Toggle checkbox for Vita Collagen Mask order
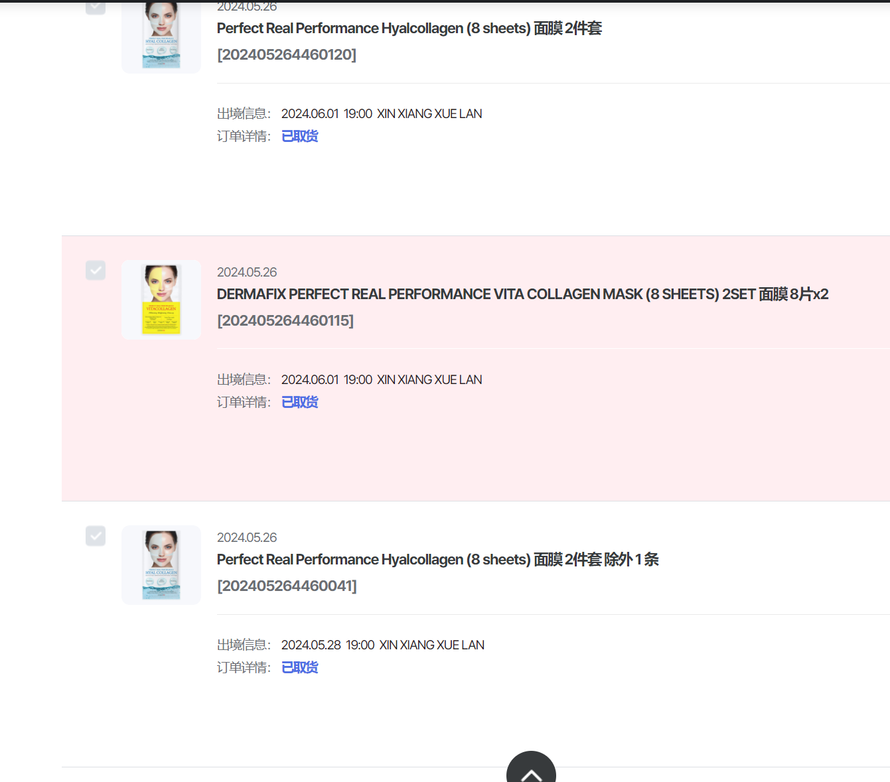The image size is (890, 782). 96,270
